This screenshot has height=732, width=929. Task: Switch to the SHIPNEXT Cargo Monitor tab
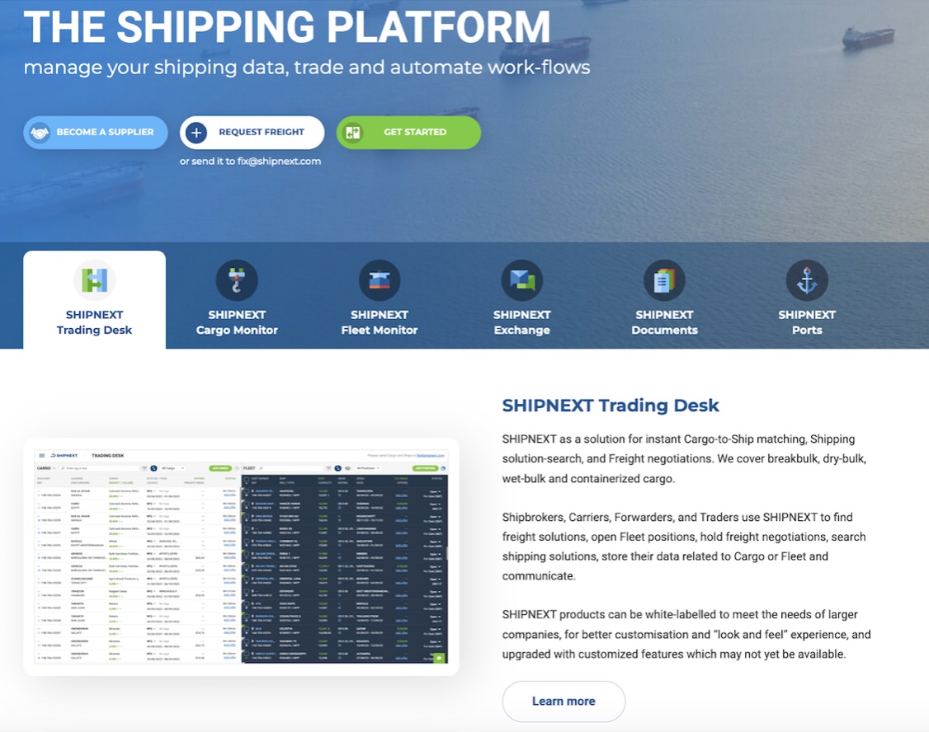point(237,300)
